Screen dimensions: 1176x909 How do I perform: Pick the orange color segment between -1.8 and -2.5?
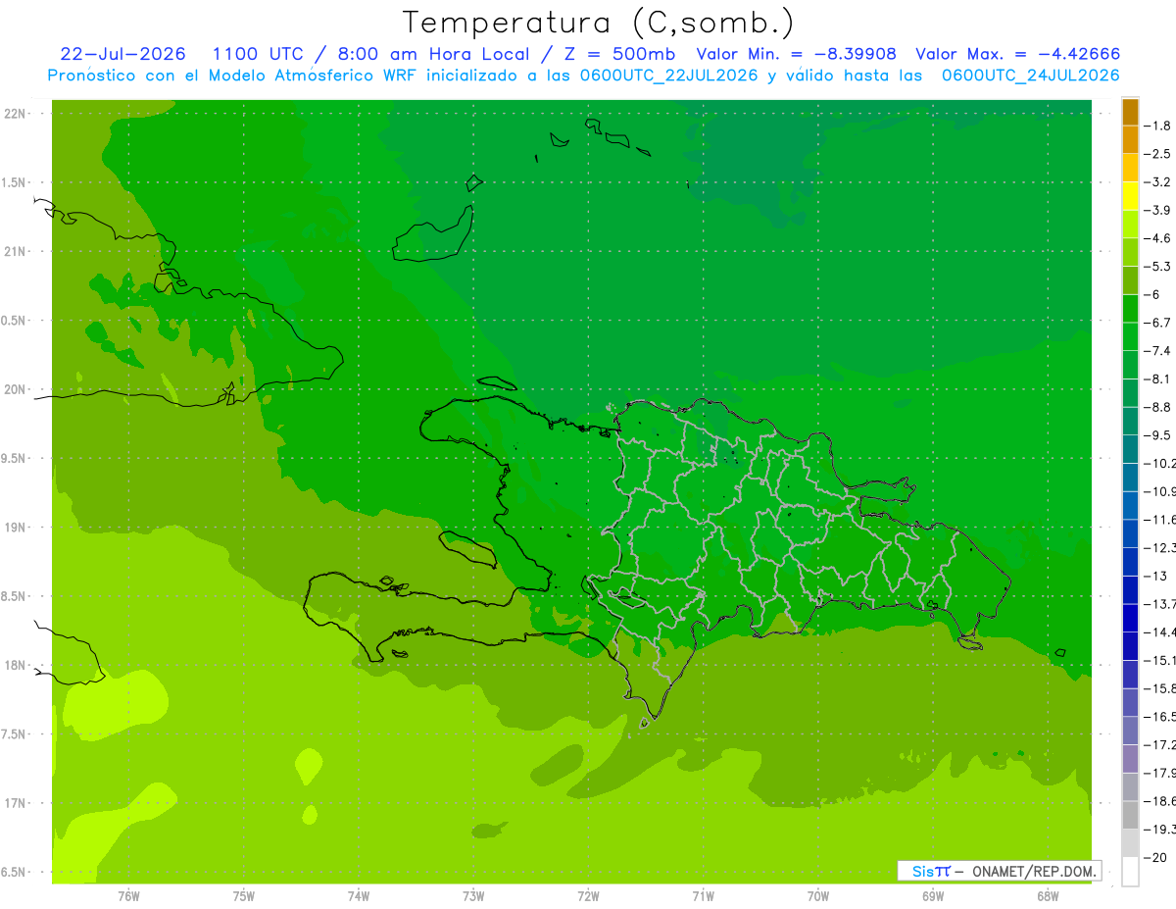pyautogui.click(x=1130, y=139)
